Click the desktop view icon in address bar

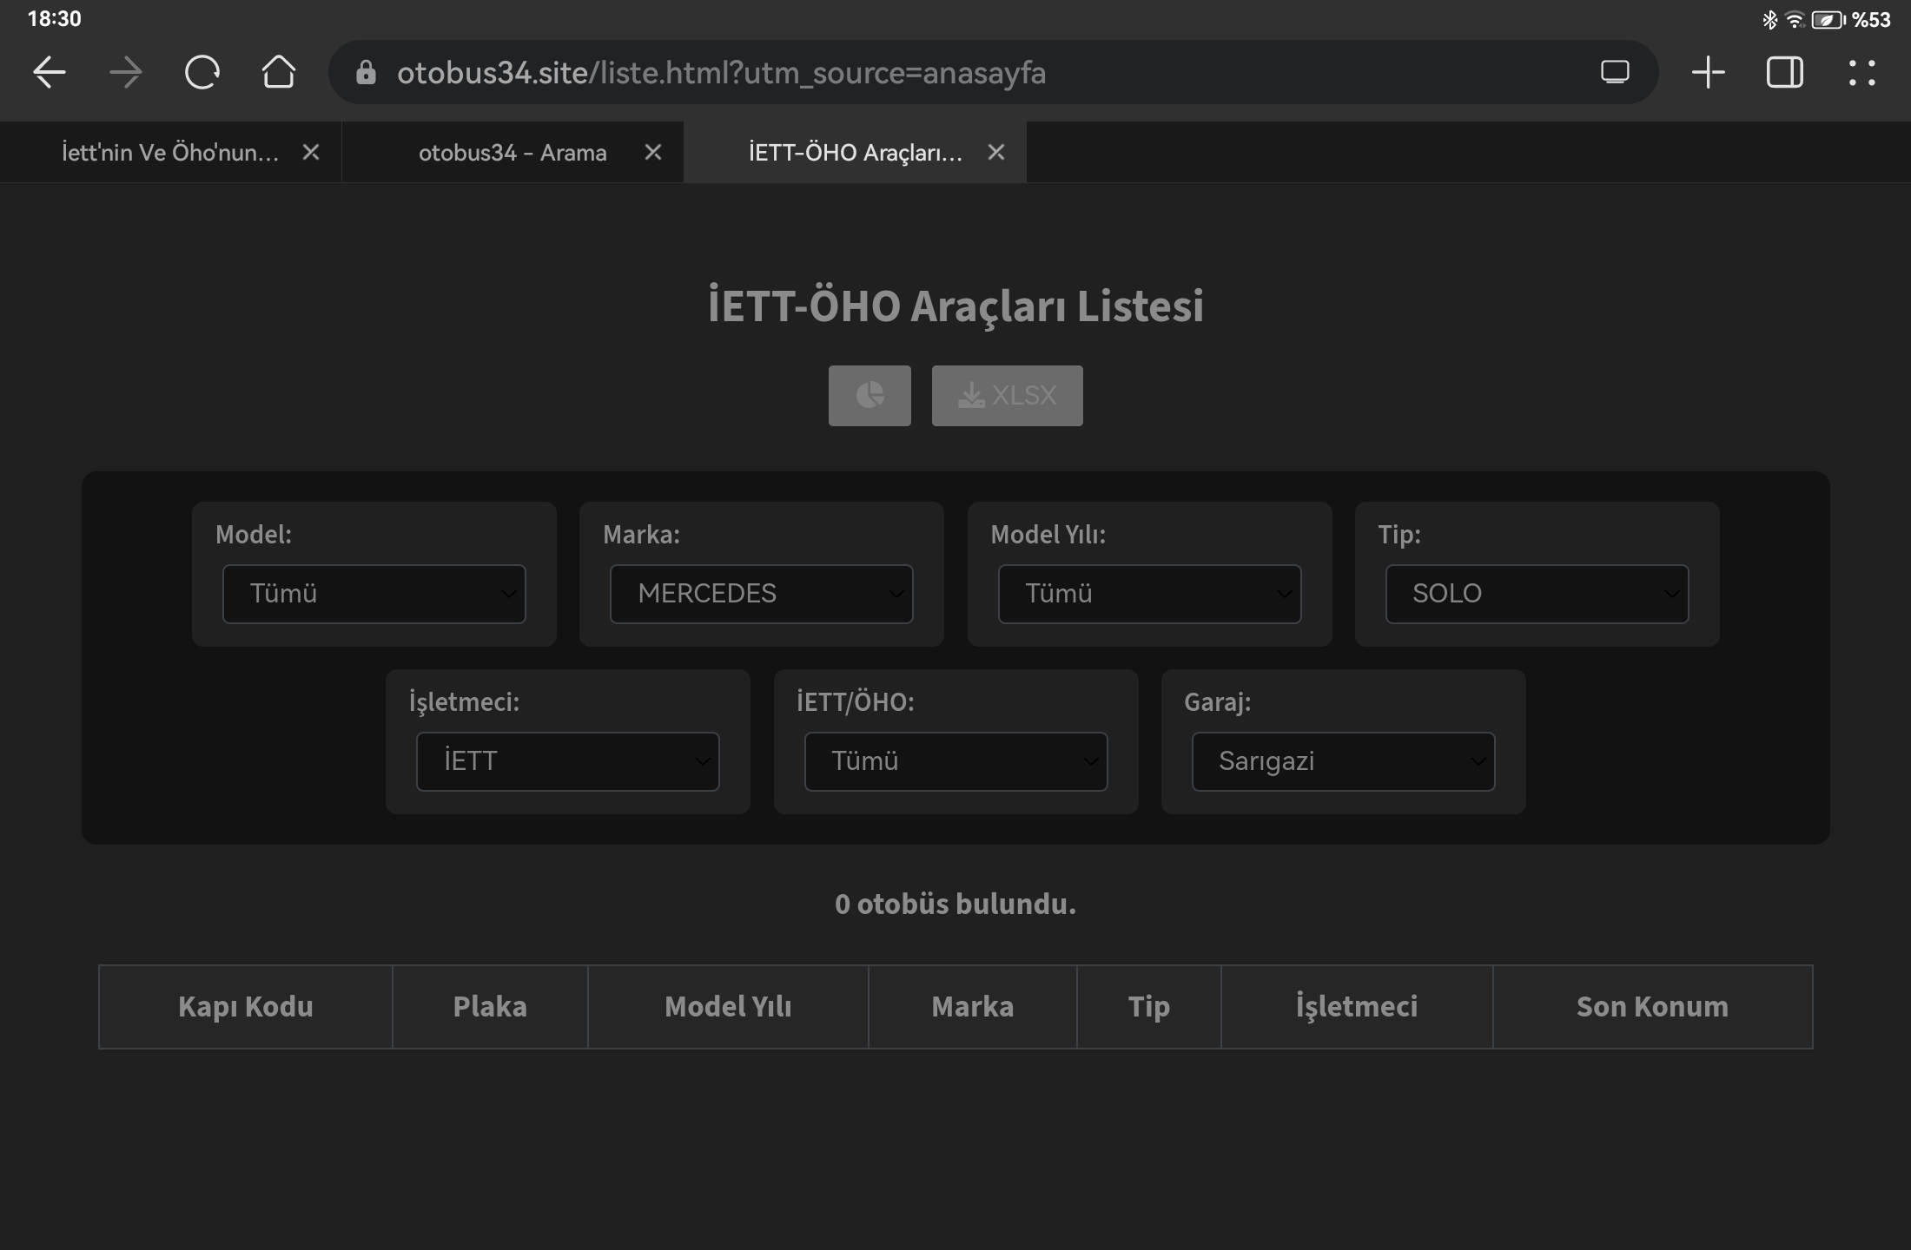[x=1615, y=72]
